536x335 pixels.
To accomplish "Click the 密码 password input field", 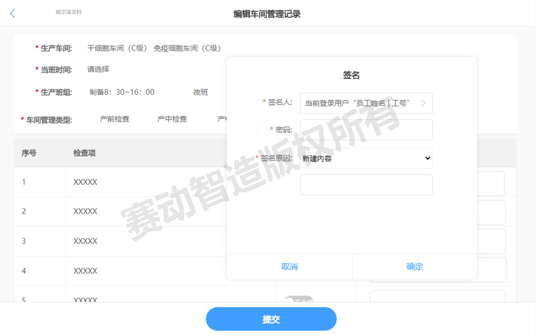I will click(x=366, y=130).
